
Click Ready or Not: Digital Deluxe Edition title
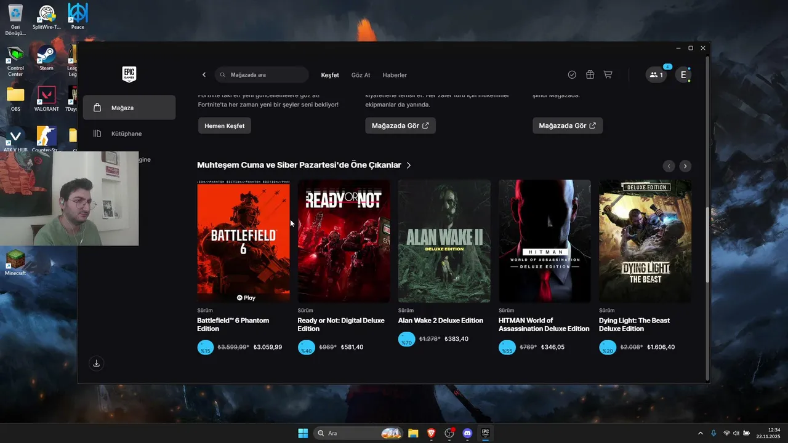(x=341, y=324)
